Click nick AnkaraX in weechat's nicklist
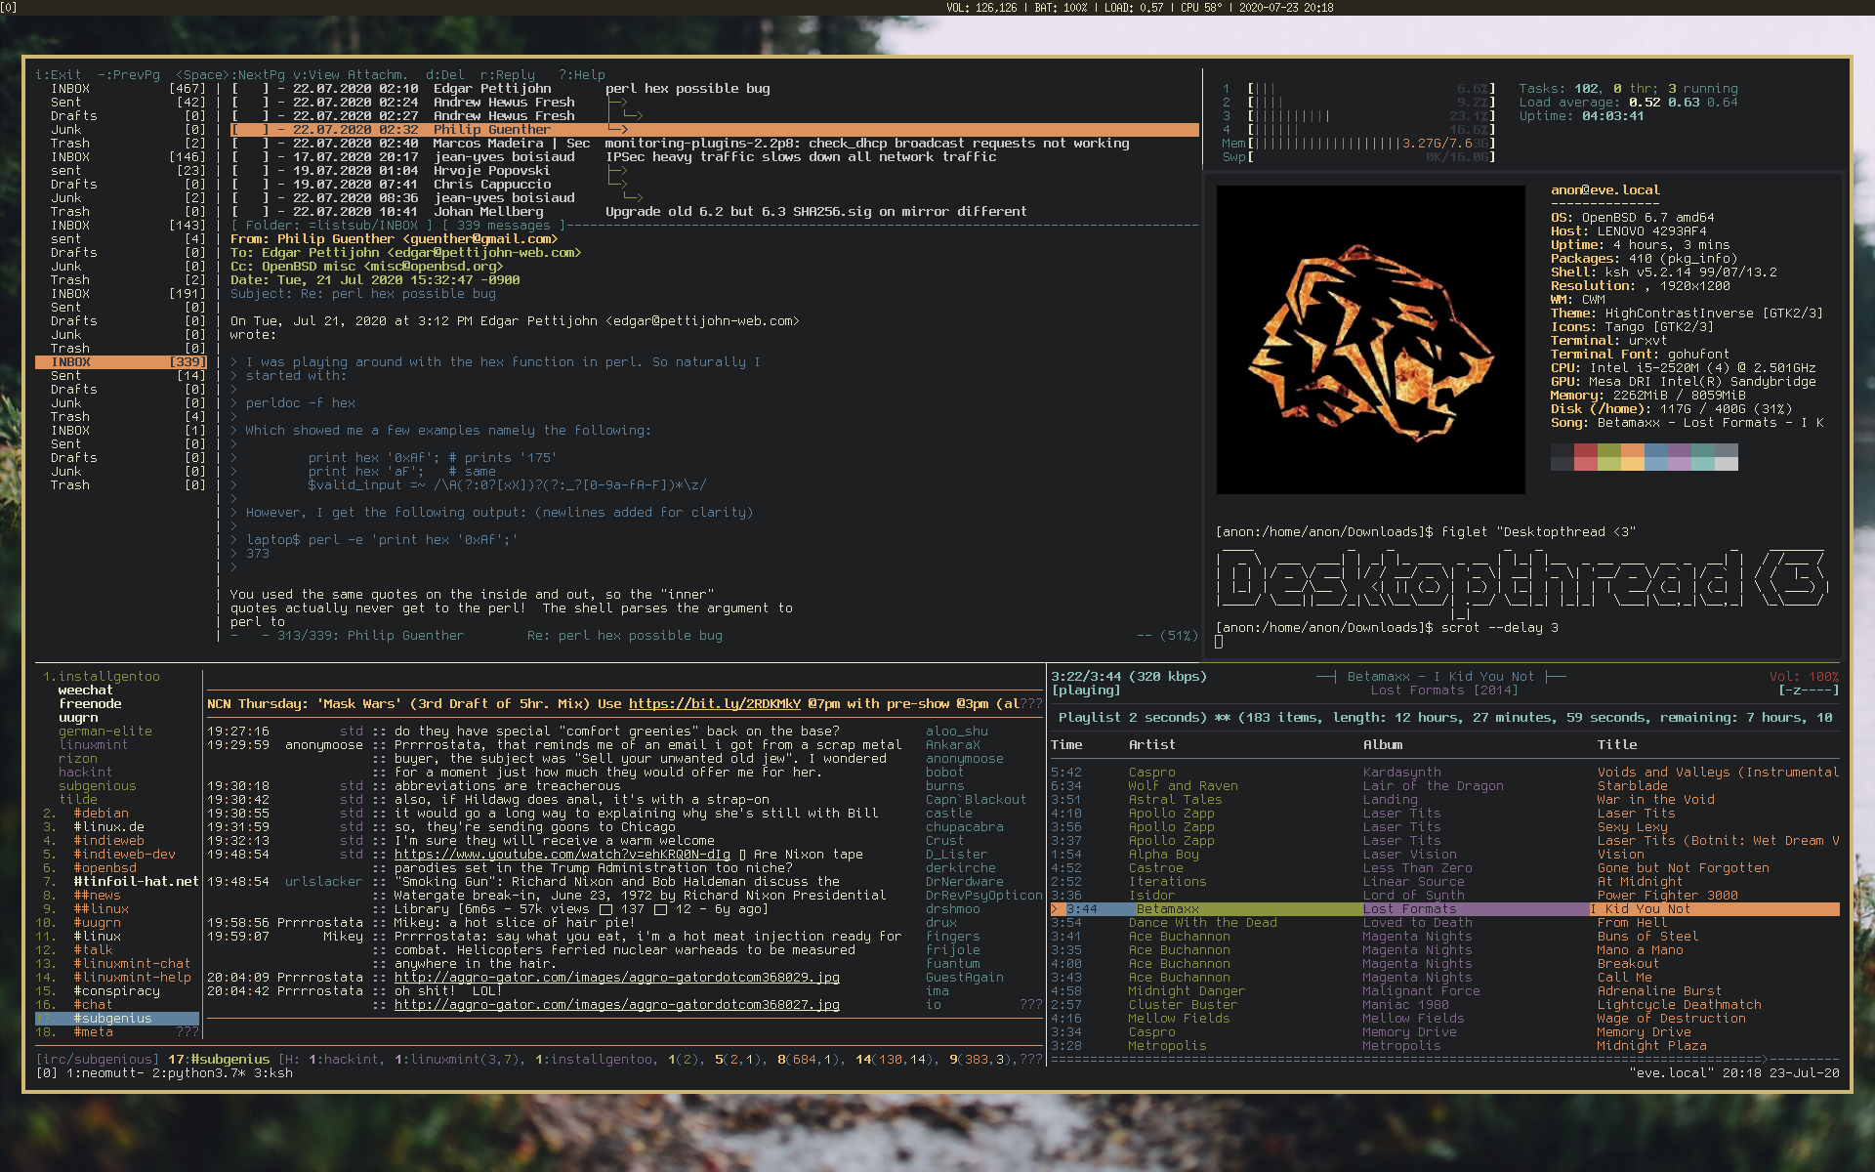Viewport: 1875px width, 1172px height. click(953, 744)
